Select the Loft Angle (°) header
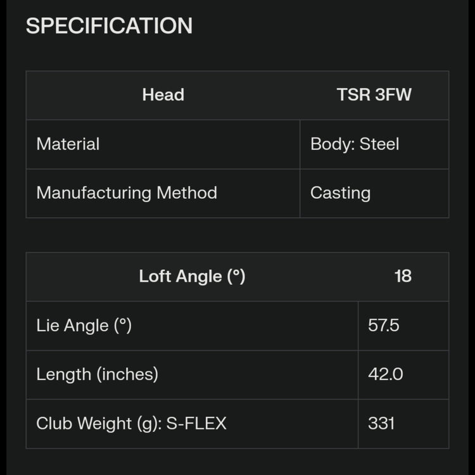Image resolution: width=475 pixels, height=475 pixels. [192, 277]
